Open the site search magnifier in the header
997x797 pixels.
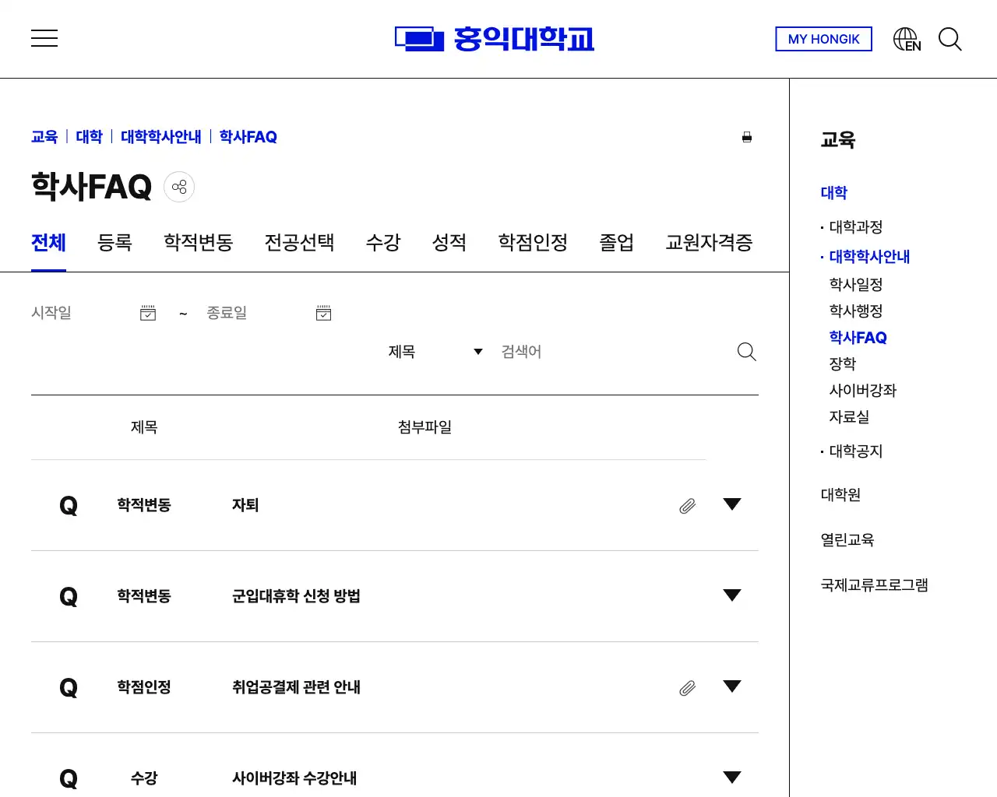pyautogui.click(x=950, y=40)
